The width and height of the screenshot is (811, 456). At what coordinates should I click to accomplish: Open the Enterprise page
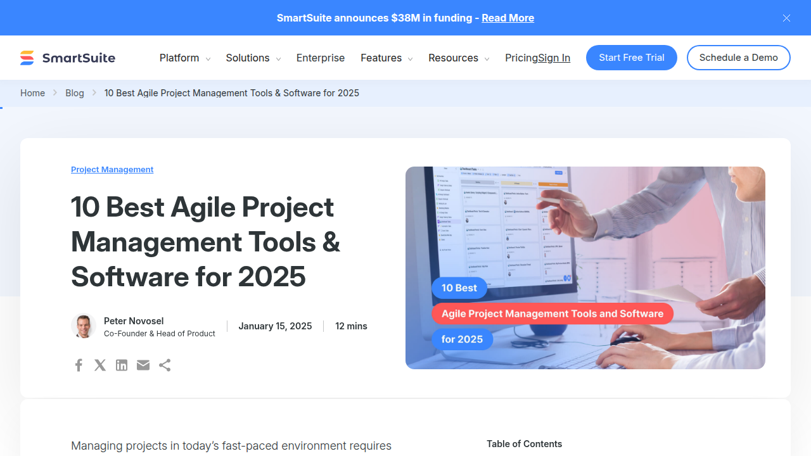(321, 58)
